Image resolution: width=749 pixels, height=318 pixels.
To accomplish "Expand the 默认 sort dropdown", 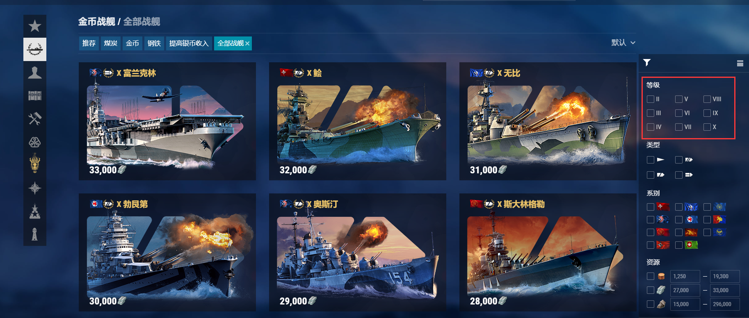I will 623,43.
